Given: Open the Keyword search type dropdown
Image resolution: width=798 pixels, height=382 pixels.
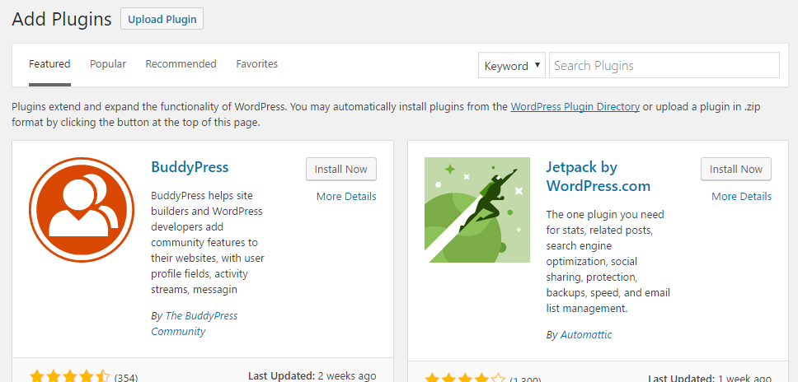Looking at the screenshot, I should [x=511, y=66].
